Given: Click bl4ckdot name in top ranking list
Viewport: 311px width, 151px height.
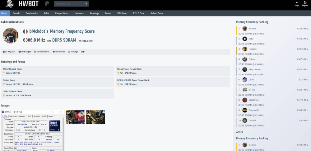Looking at the screenshot, I should (x=252, y=29).
